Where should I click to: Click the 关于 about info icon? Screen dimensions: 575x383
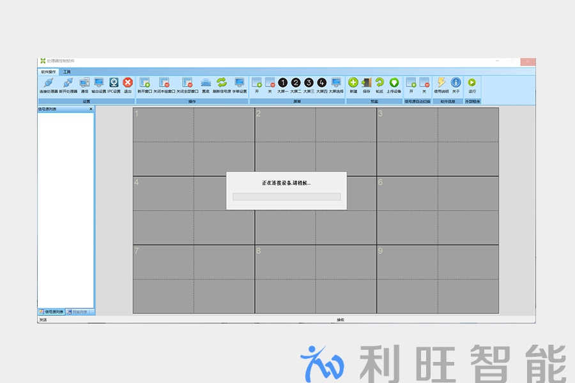(456, 83)
